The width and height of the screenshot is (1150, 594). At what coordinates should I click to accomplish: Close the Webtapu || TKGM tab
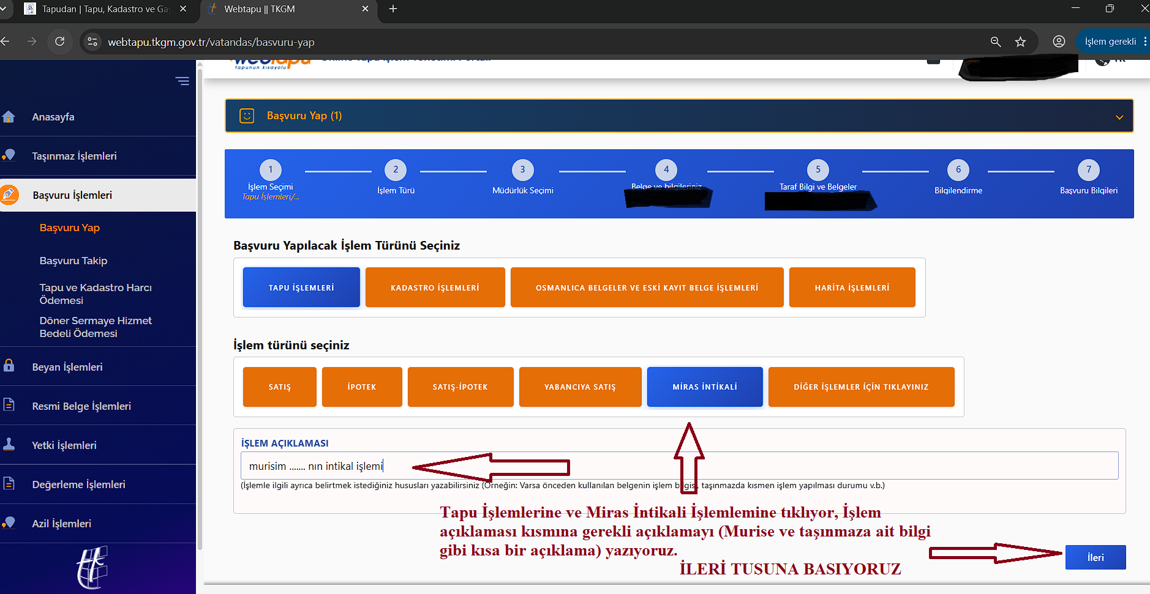(x=366, y=9)
